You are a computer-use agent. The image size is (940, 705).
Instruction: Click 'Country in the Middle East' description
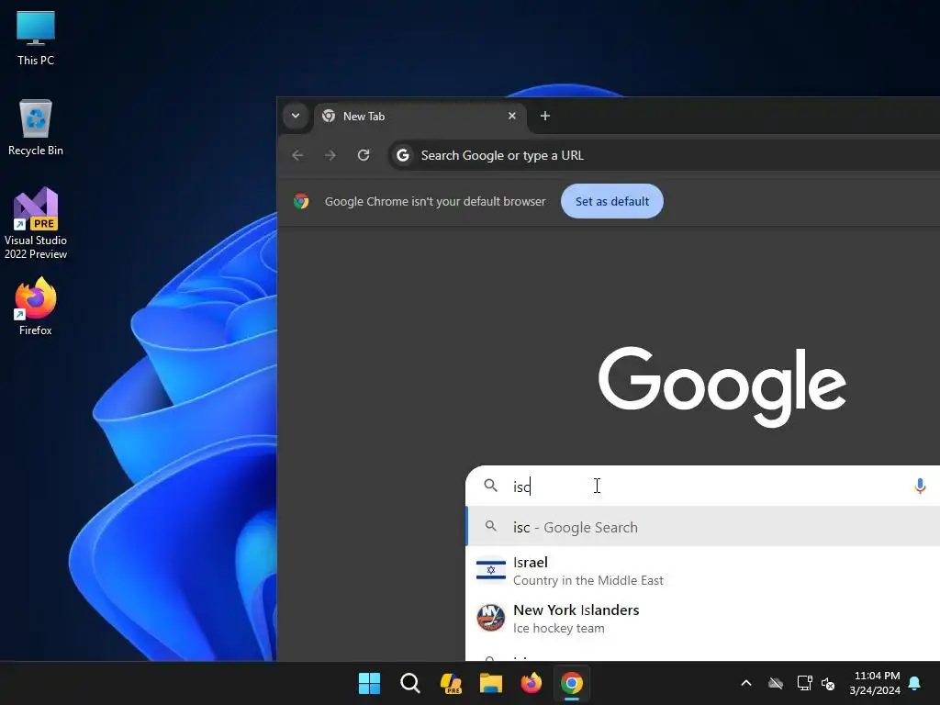tap(588, 580)
